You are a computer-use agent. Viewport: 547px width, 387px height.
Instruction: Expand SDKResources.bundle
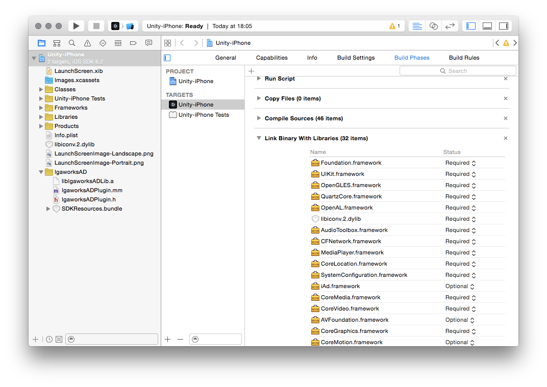coord(48,209)
